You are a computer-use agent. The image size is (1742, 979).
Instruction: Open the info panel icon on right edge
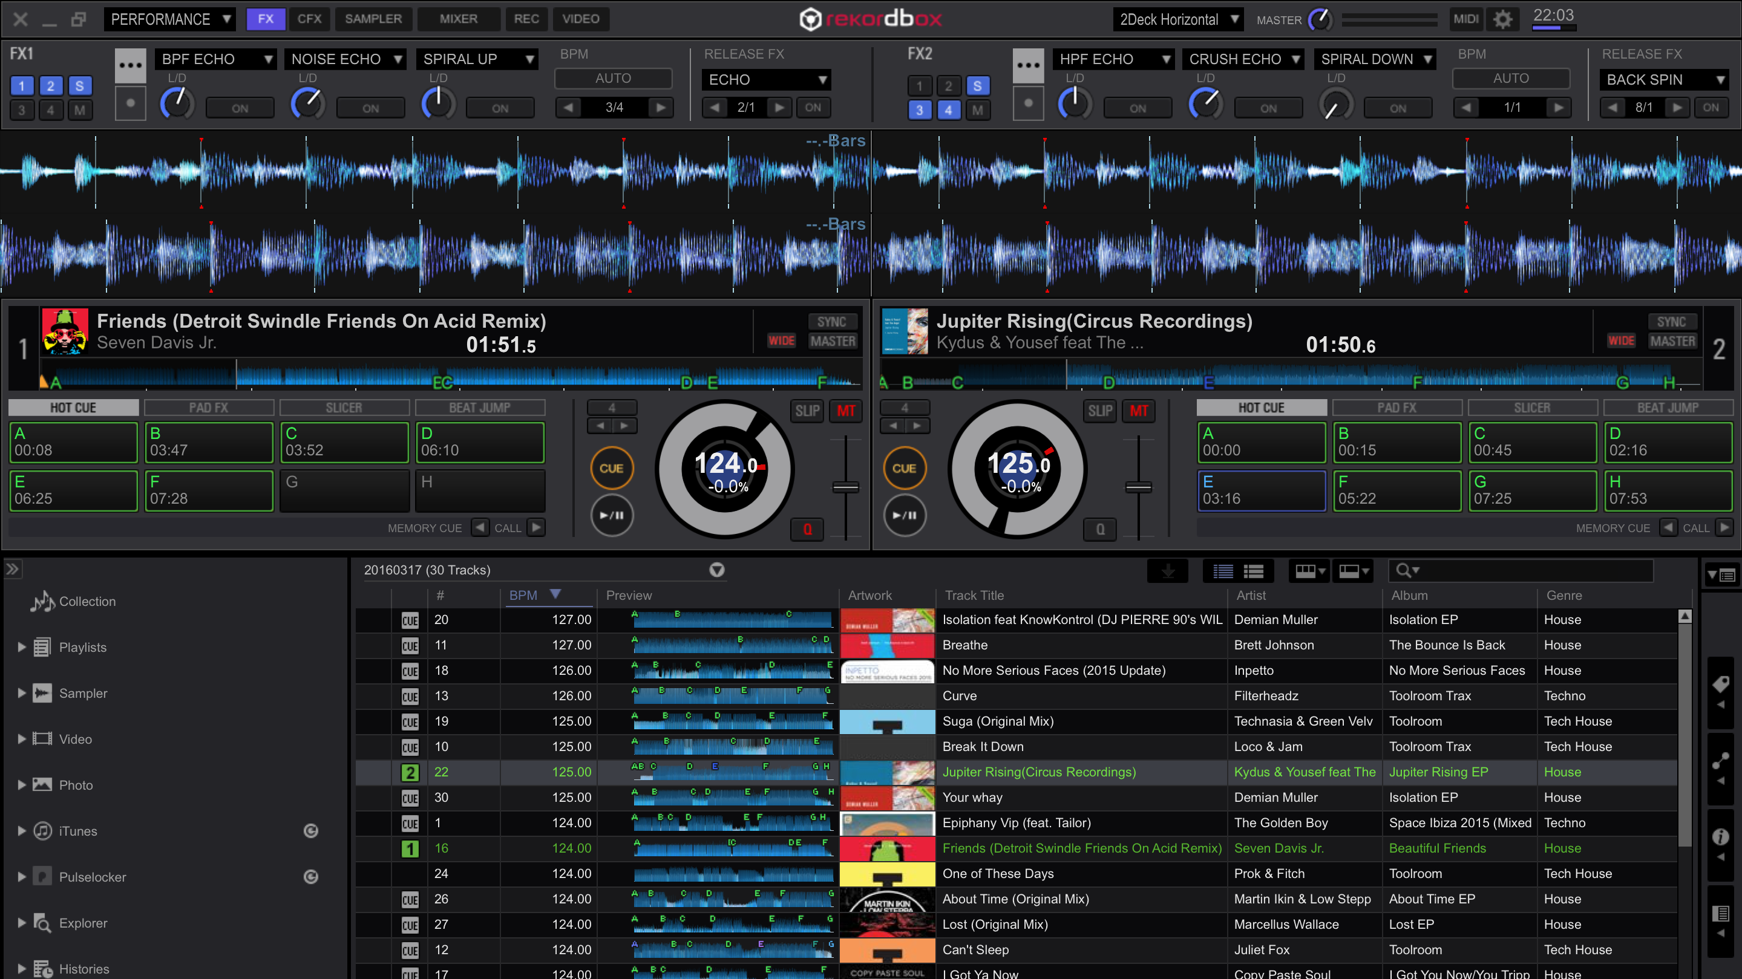tap(1720, 837)
